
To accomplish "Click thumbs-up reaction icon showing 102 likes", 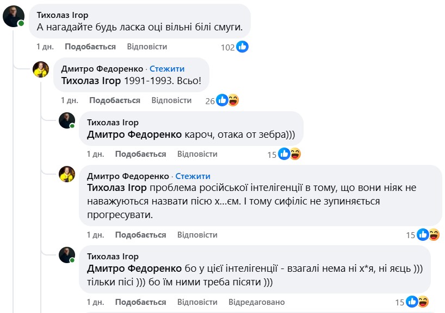I will [242, 47].
